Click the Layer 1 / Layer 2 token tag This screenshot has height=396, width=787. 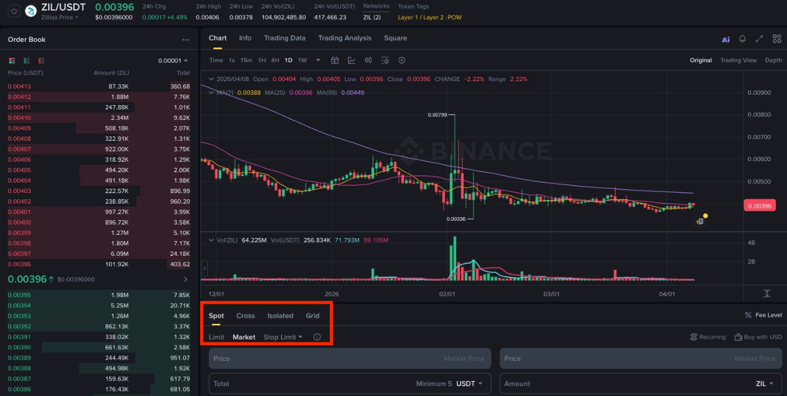pos(421,17)
